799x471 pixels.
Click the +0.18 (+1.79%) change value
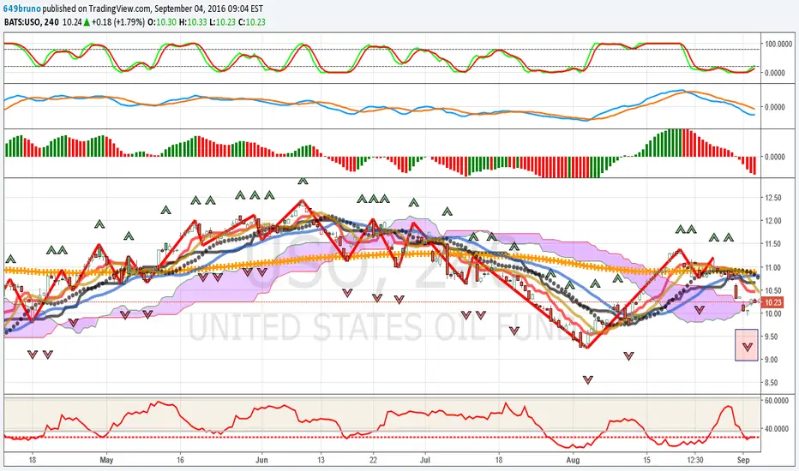[x=118, y=22]
